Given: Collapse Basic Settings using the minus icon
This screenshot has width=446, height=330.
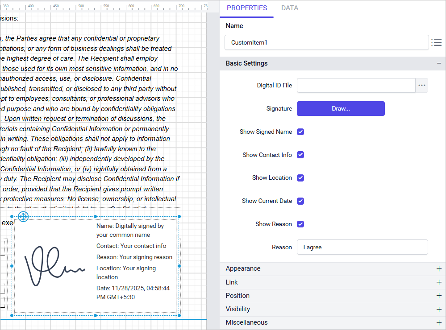Looking at the screenshot, I should [x=439, y=63].
